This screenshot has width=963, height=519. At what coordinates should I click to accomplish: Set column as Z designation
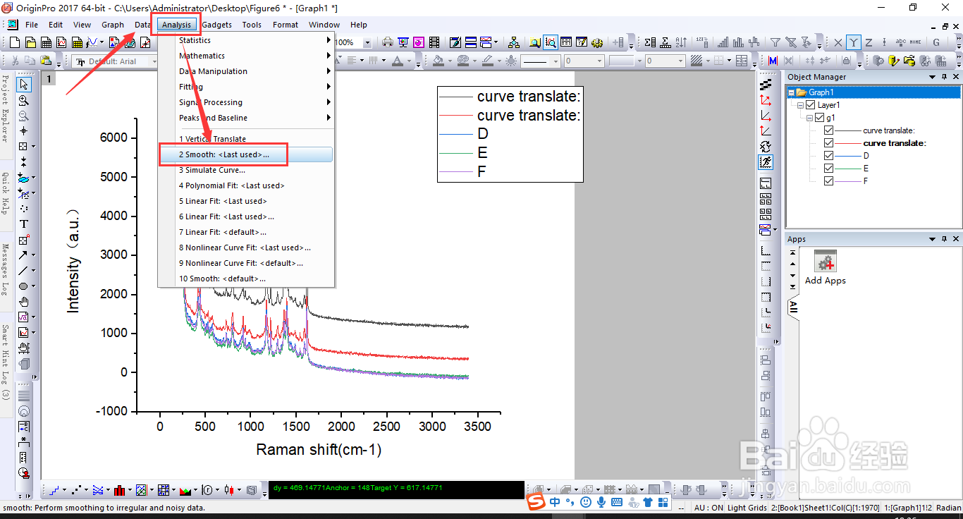[x=869, y=42]
